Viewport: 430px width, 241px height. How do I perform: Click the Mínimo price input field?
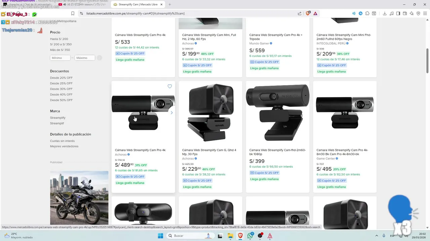60,58
